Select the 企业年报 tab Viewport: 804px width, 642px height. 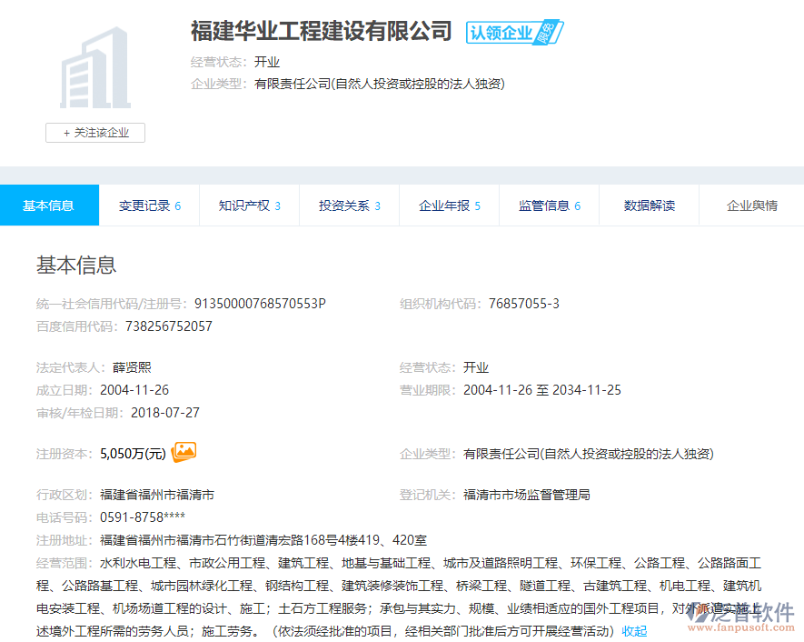(x=449, y=206)
